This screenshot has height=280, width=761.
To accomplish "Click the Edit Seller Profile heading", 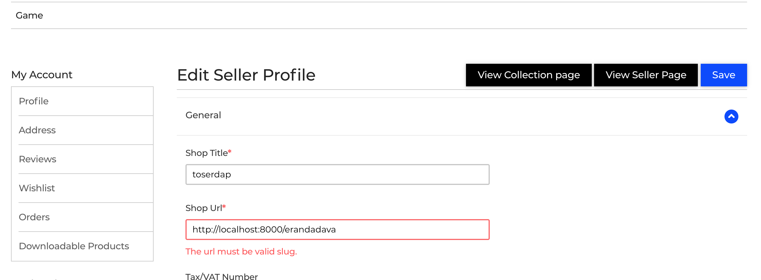I will pyautogui.click(x=246, y=75).
